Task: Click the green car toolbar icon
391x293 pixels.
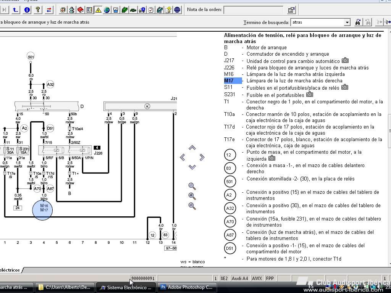Action: pyautogui.click(x=133, y=10)
